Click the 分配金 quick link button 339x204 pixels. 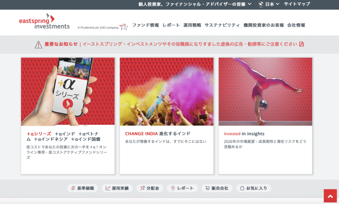point(150,188)
